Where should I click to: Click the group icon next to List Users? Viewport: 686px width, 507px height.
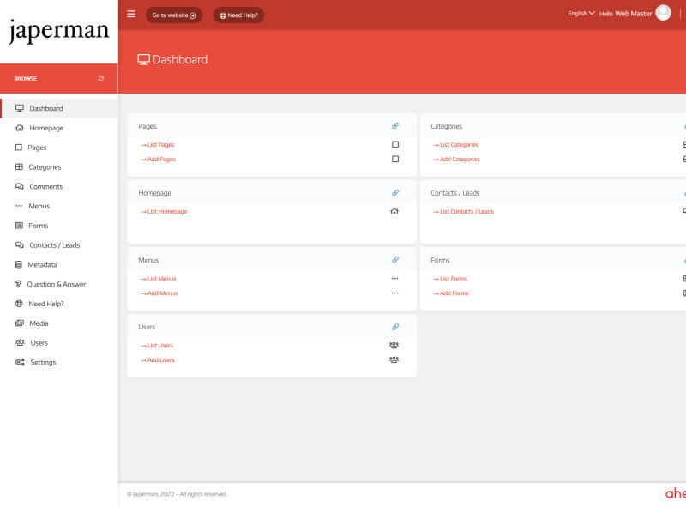393,345
